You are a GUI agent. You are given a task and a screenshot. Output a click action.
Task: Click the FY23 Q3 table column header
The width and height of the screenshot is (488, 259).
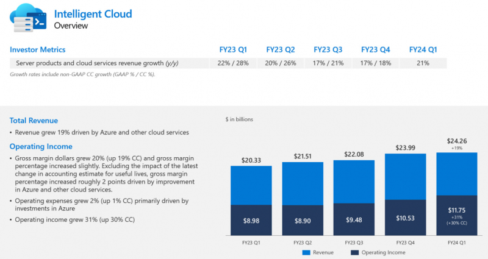click(x=328, y=49)
